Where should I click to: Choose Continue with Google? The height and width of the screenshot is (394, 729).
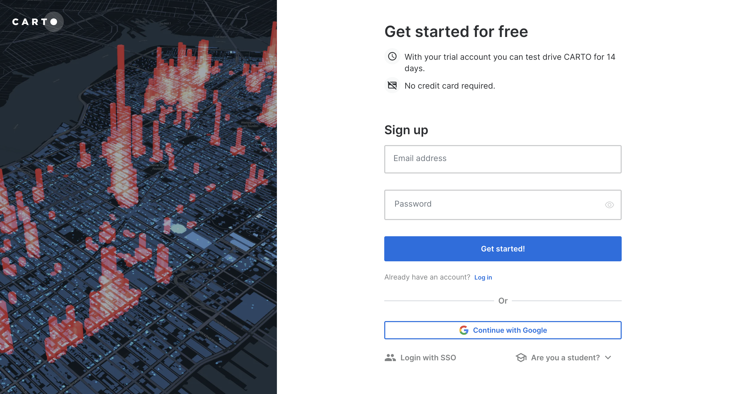[503, 330]
